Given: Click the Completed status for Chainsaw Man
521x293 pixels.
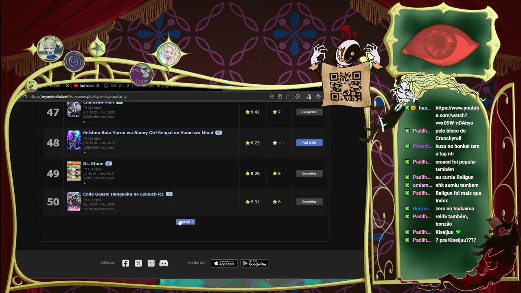Looking at the screenshot, I should (309, 112).
